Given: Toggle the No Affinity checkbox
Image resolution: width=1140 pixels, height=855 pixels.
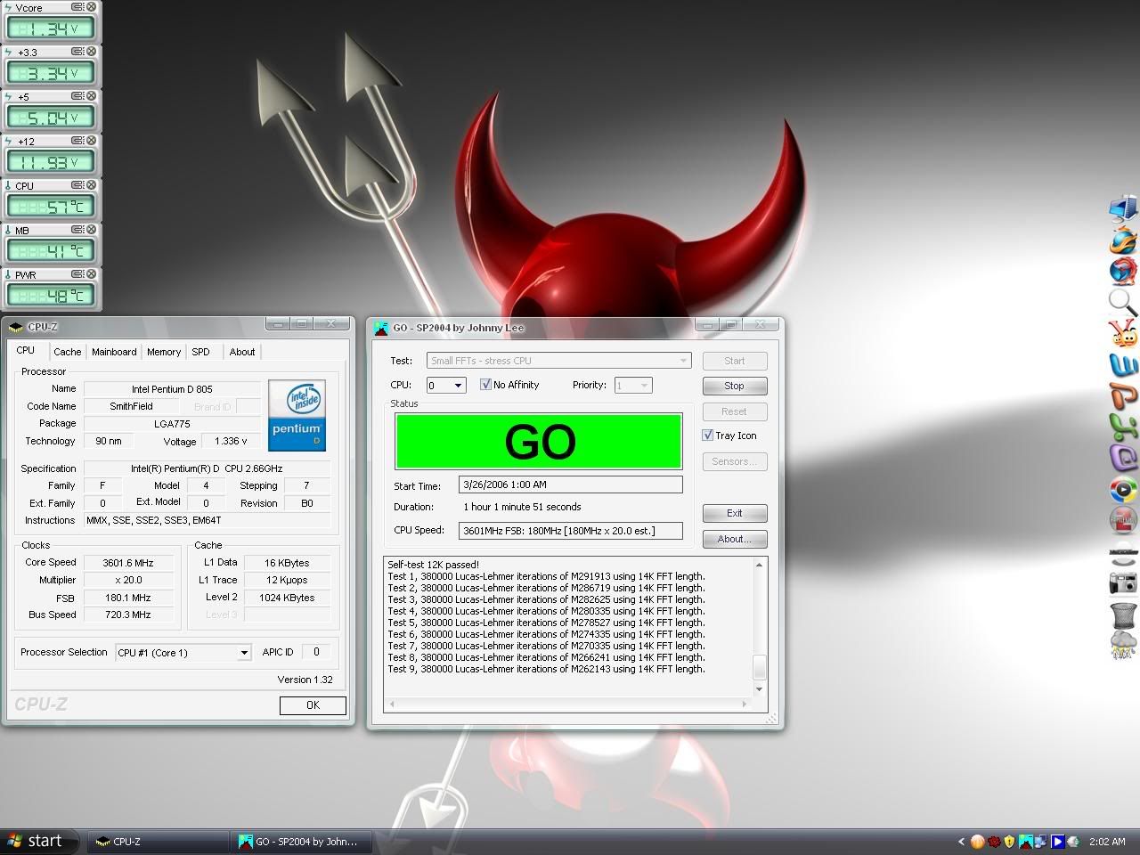Looking at the screenshot, I should (485, 385).
